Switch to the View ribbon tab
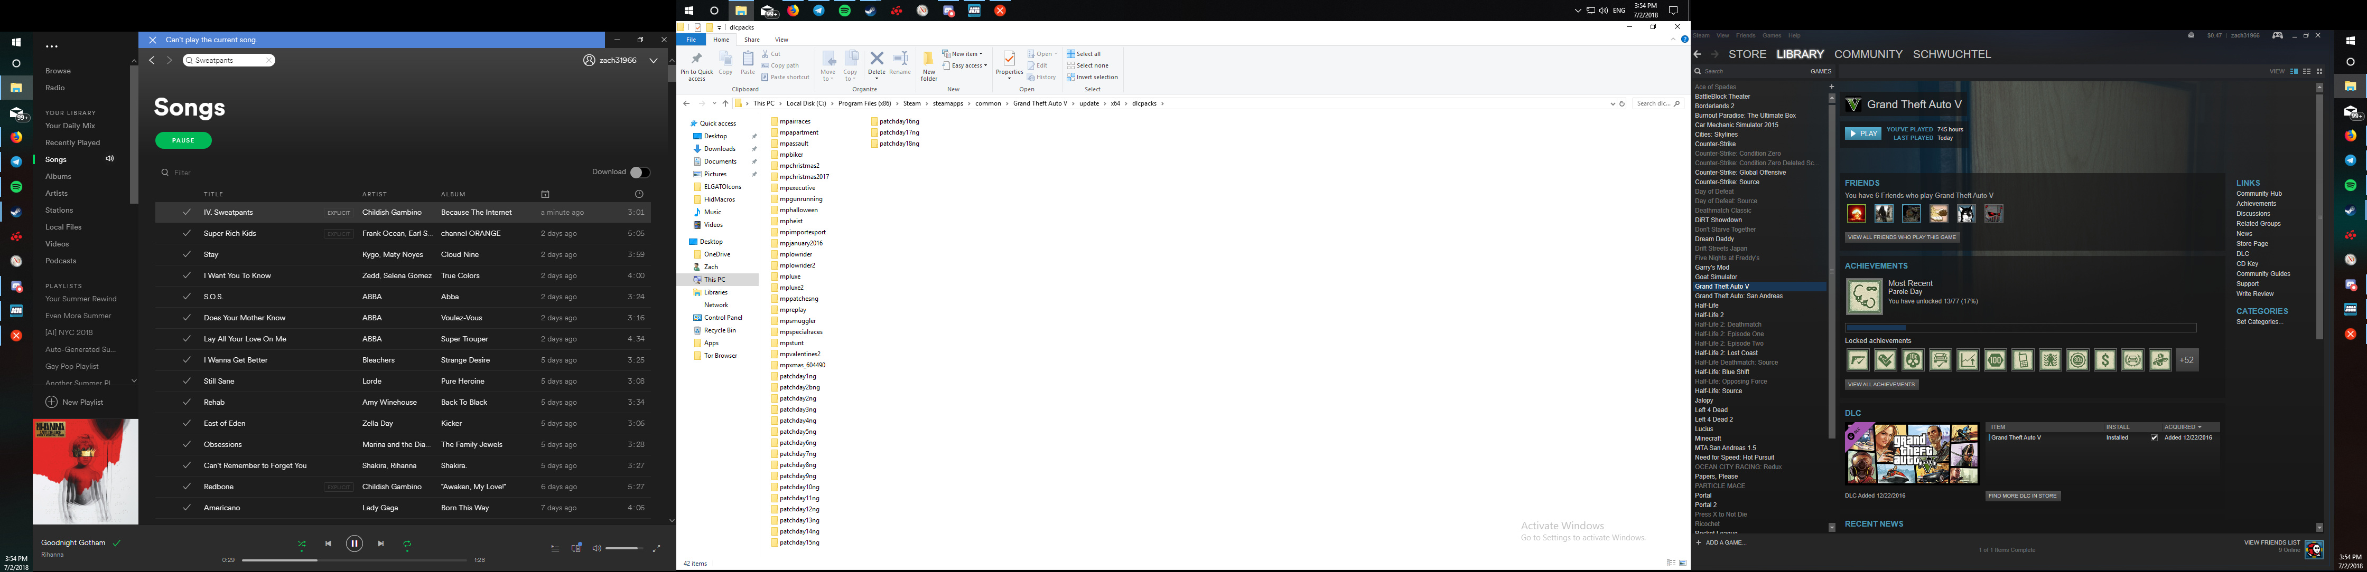 [781, 40]
